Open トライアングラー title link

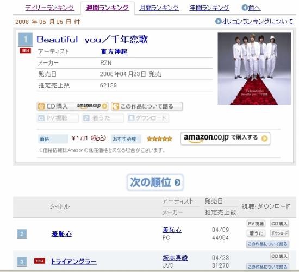(x=74, y=262)
